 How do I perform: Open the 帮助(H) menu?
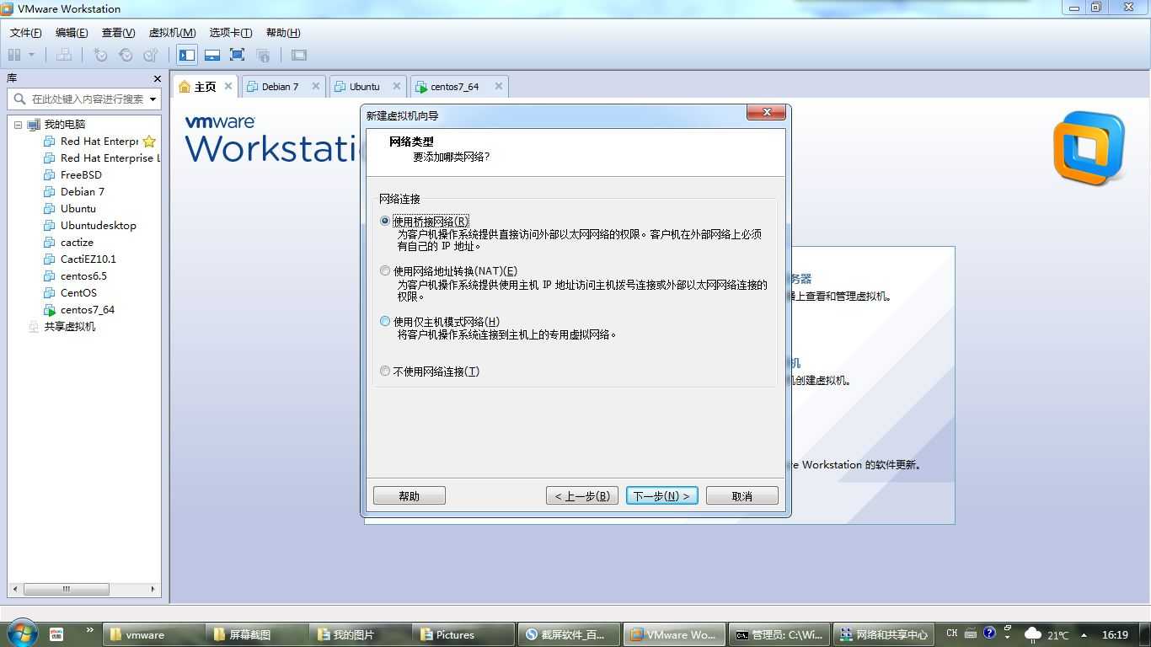click(283, 33)
